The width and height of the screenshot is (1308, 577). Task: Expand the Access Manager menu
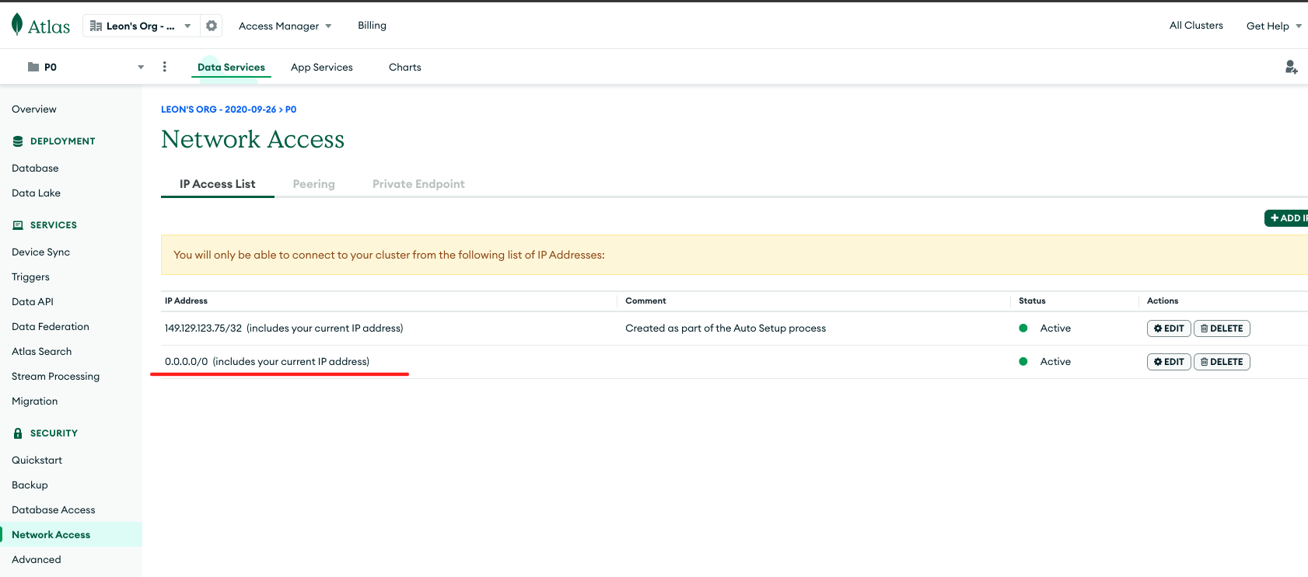pos(285,26)
